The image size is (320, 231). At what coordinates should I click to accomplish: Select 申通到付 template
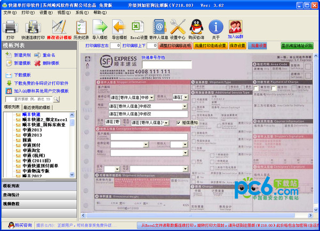coord(31,145)
